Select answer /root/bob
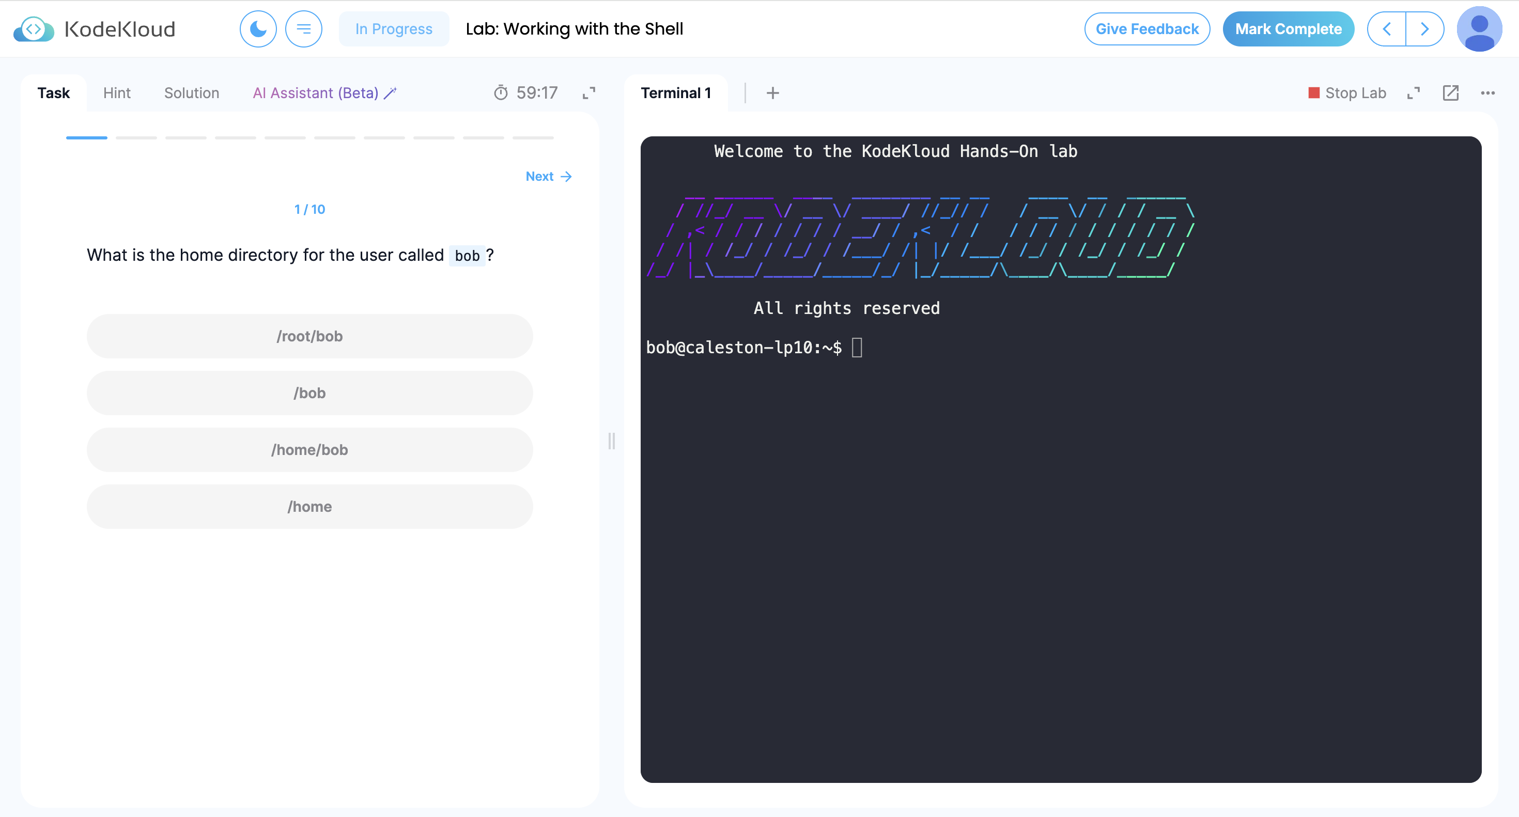Viewport: 1519px width, 817px height. click(309, 336)
